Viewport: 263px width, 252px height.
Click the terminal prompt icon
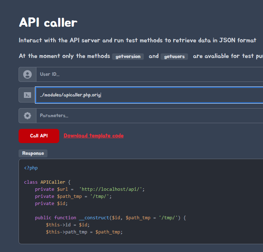coord(27,95)
